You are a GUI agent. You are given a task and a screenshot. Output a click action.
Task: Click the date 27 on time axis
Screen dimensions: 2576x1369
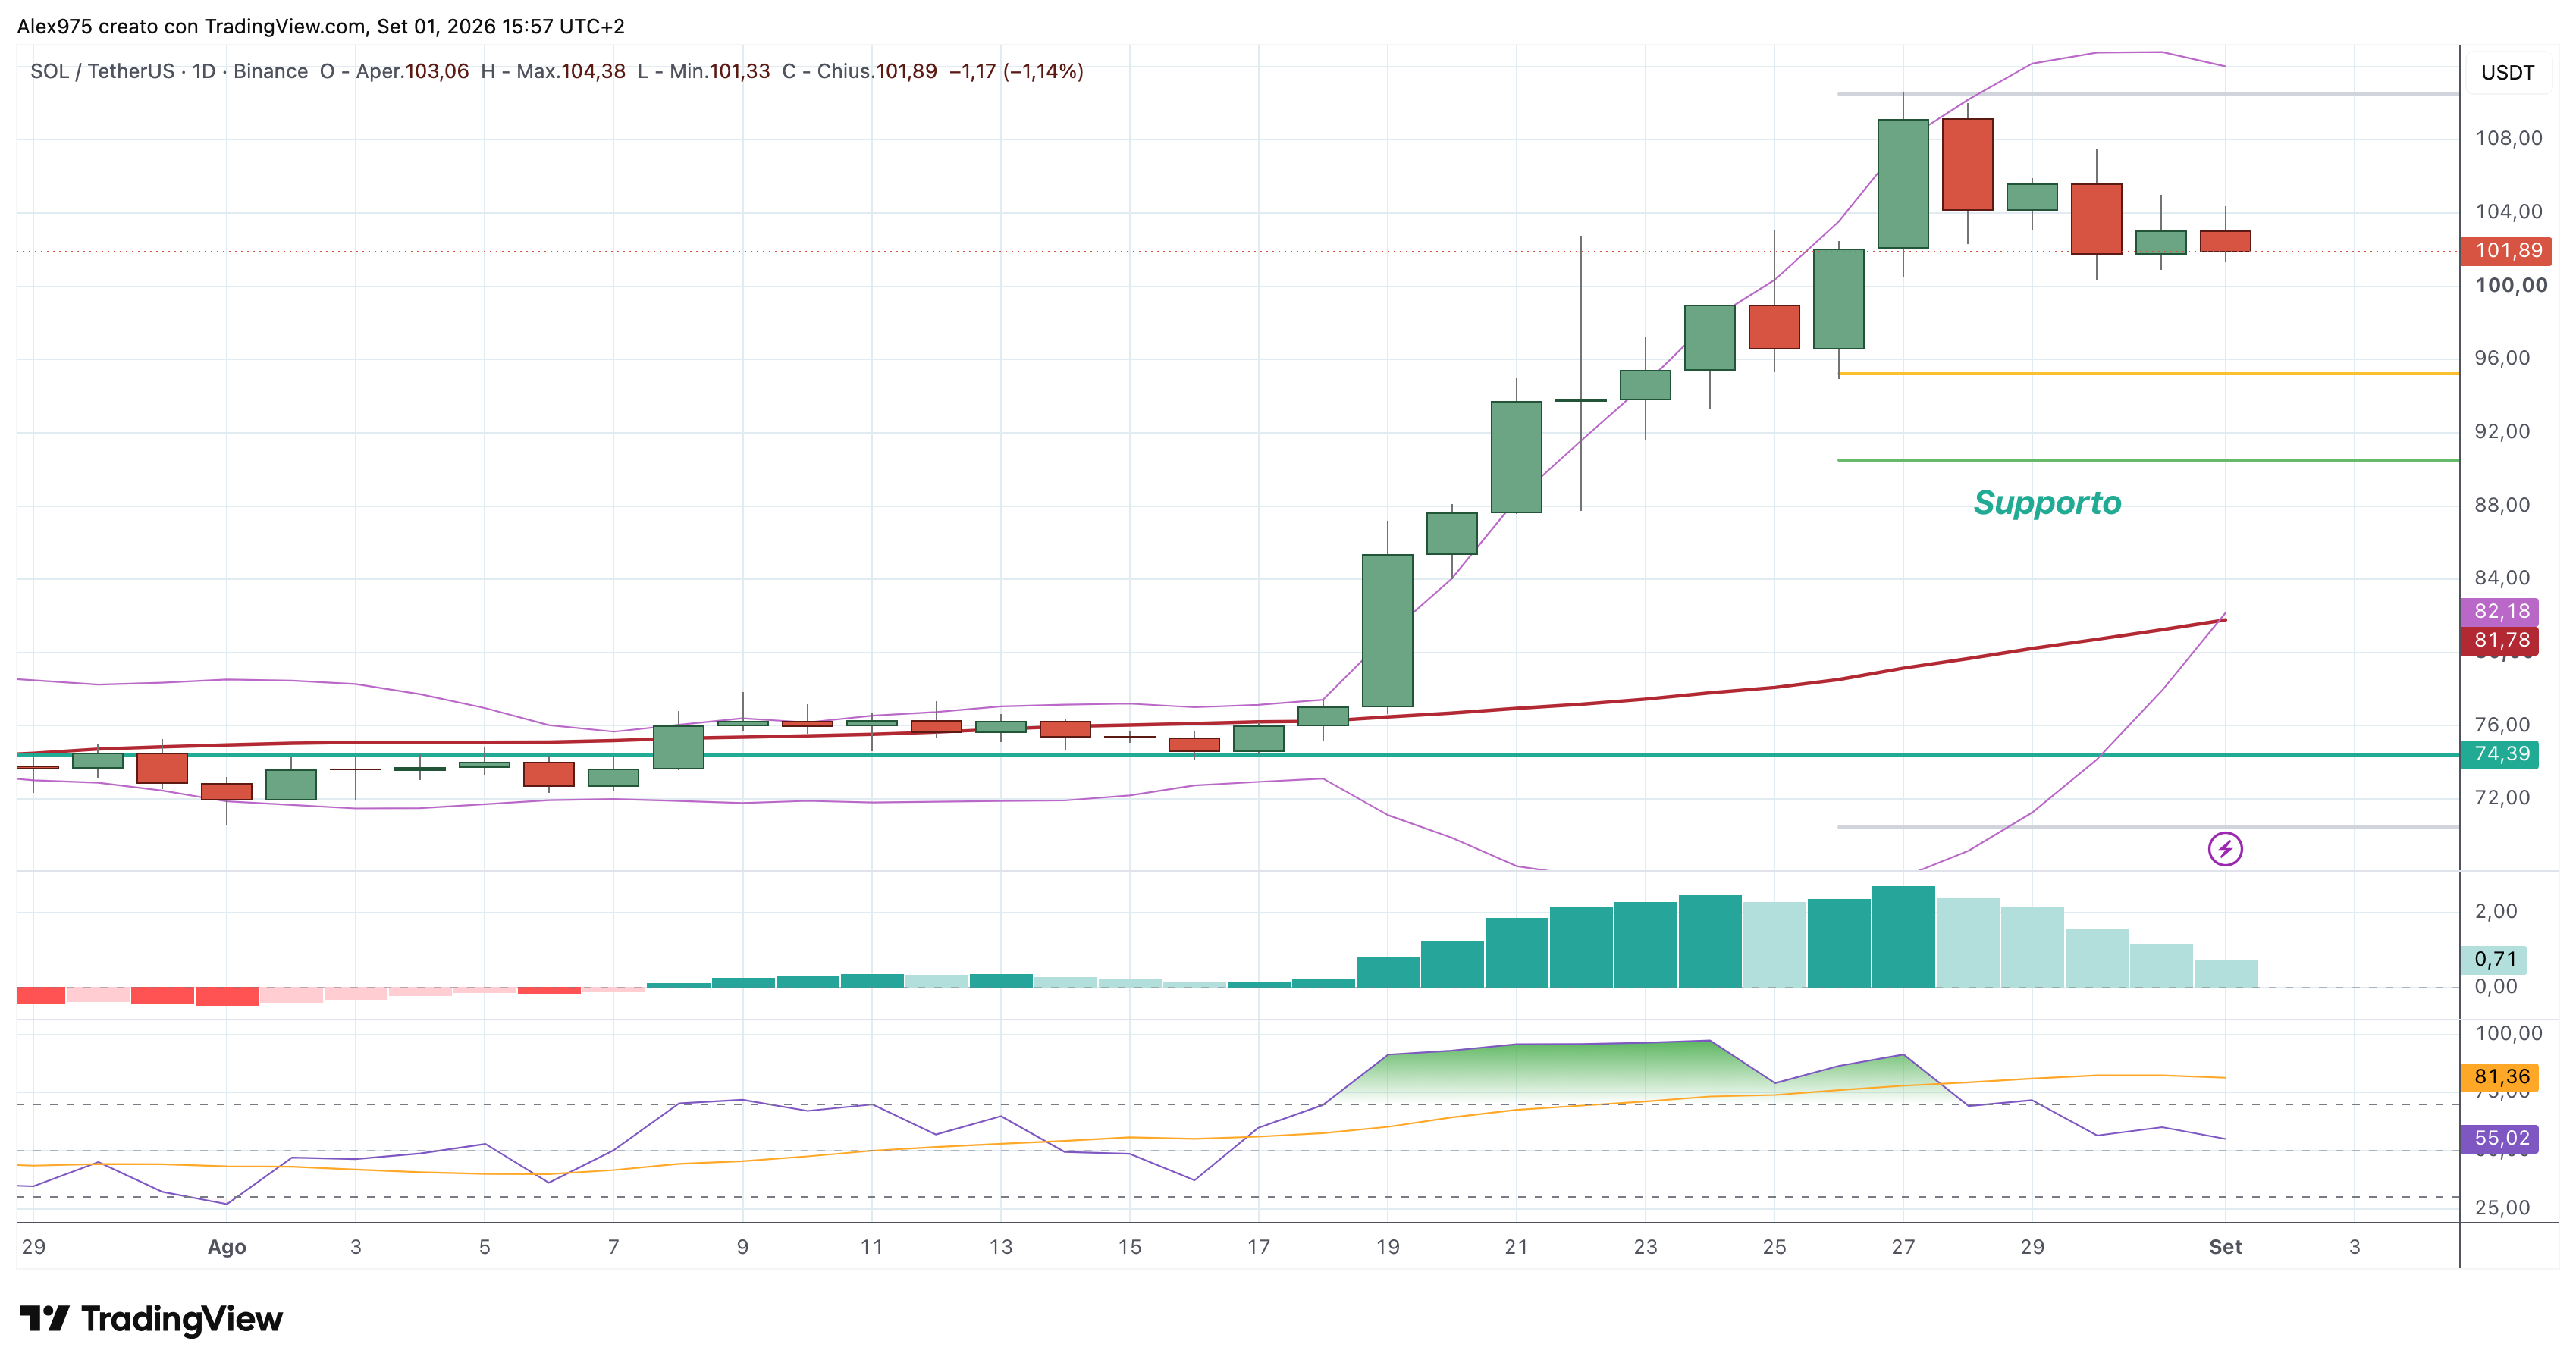point(1903,1248)
